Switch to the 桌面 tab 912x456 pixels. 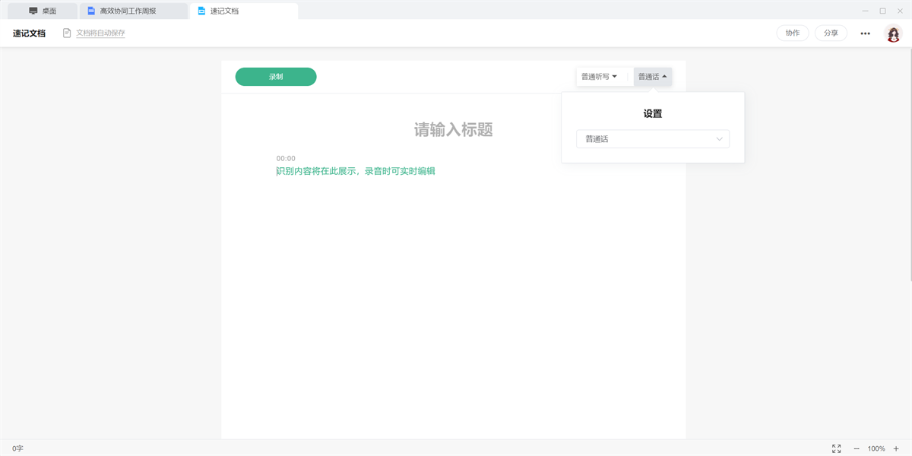pyautogui.click(x=43, y=11)
